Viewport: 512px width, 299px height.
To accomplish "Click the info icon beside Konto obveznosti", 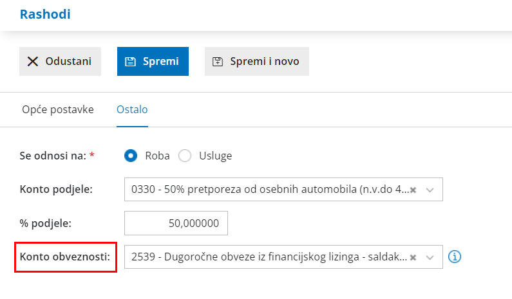I will [x=455, y=257].
